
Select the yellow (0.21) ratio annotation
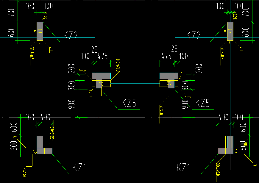(235, 16)
